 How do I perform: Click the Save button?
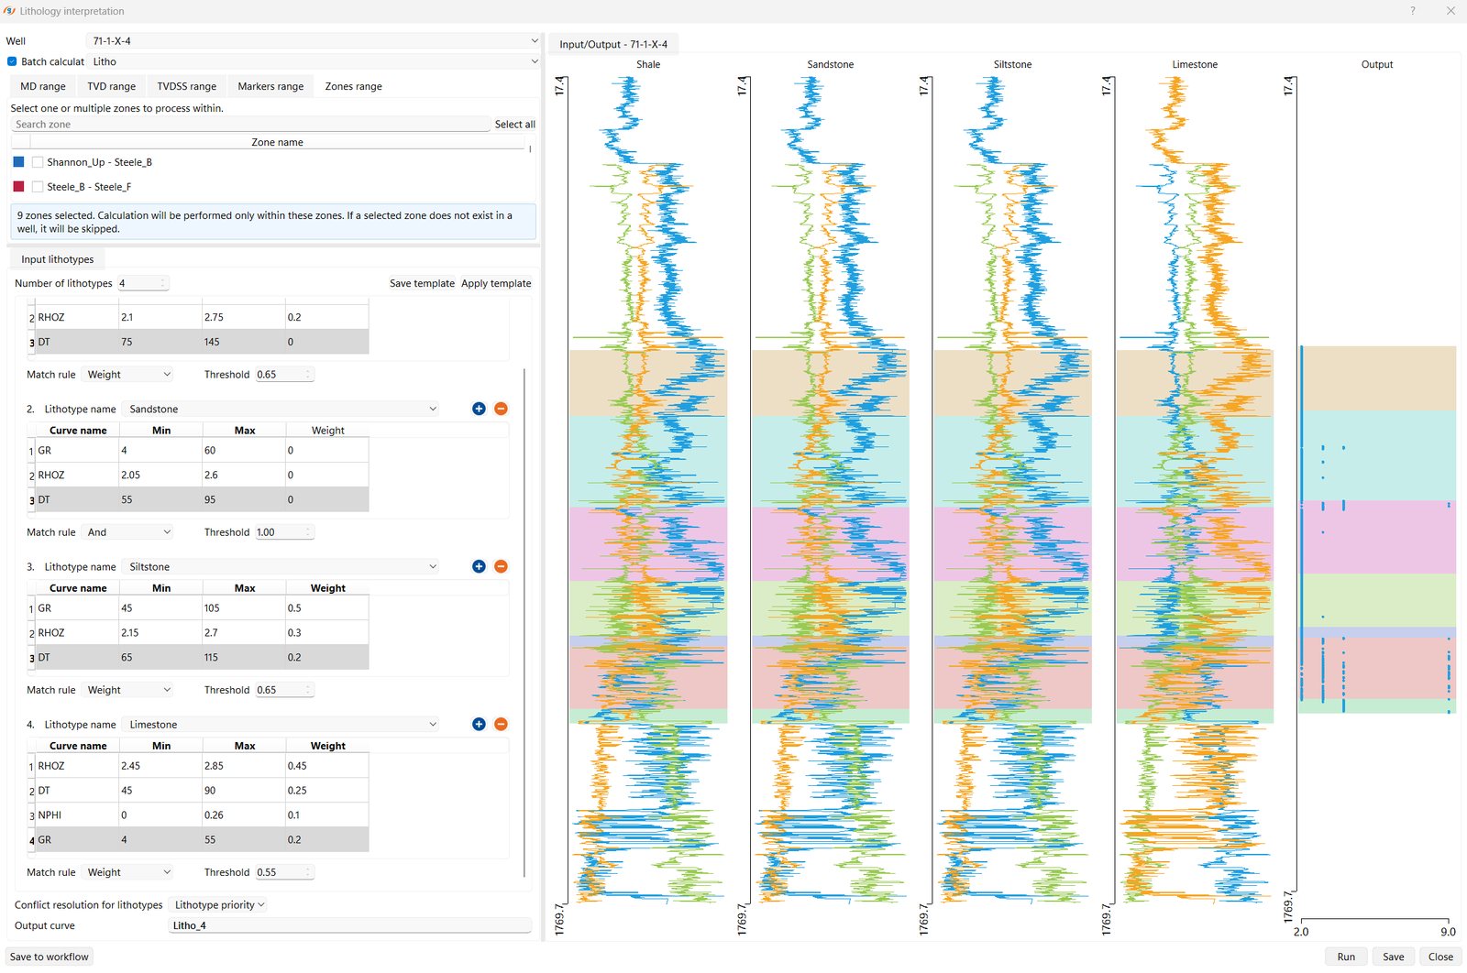click(1394, 957)
